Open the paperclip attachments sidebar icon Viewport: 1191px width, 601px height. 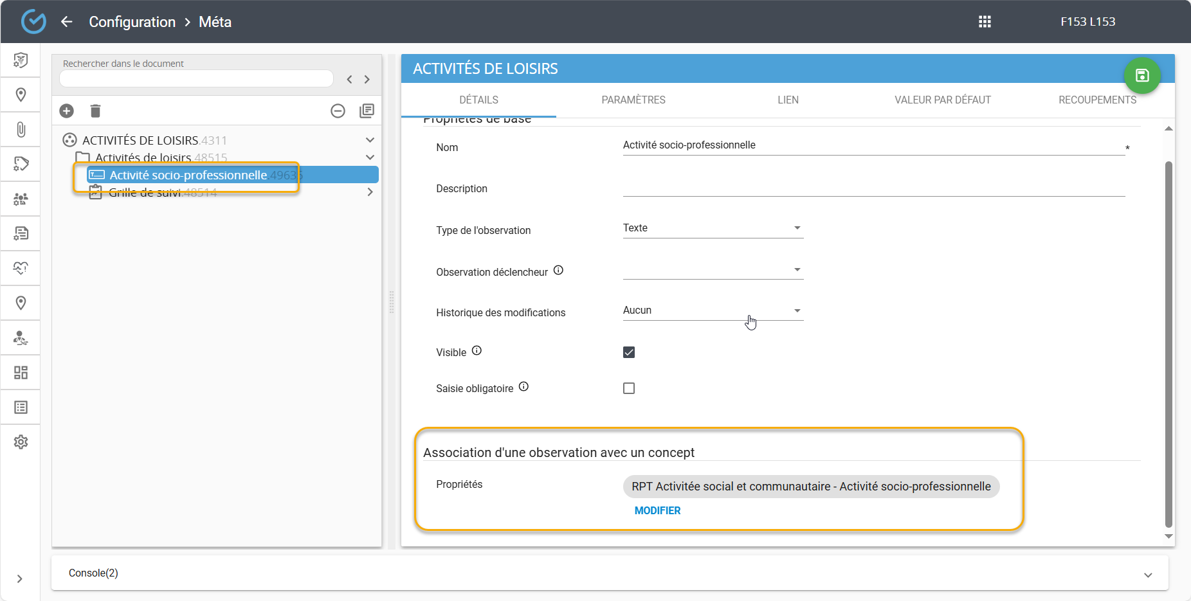click(x=21, y=130)
